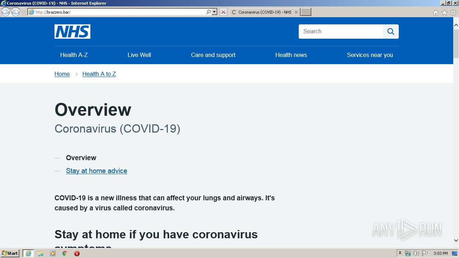Select the Coronavirus (COVID-19) - NHS tab
The width and height of the screenshot is (459, 258).
point(264,12)
